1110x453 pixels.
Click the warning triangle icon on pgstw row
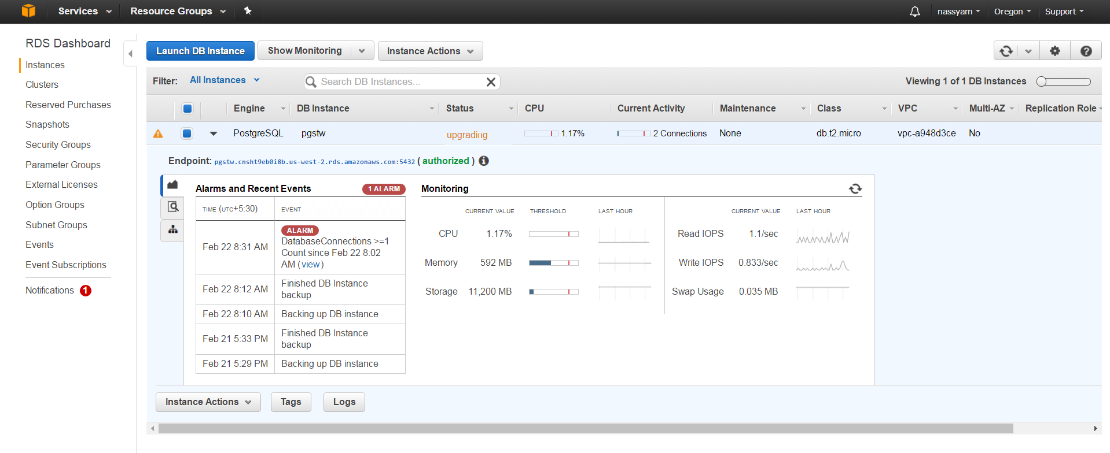pyautogui.click(x=158, y=133)
